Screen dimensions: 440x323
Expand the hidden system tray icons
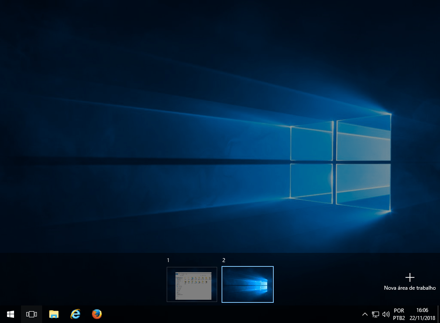tap(365, 314)
